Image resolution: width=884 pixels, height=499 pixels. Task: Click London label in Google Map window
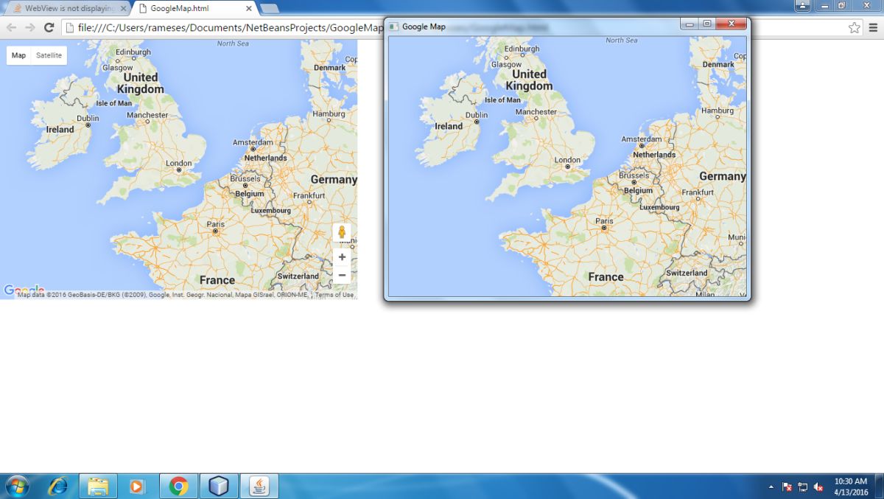(x=567, y=160)
